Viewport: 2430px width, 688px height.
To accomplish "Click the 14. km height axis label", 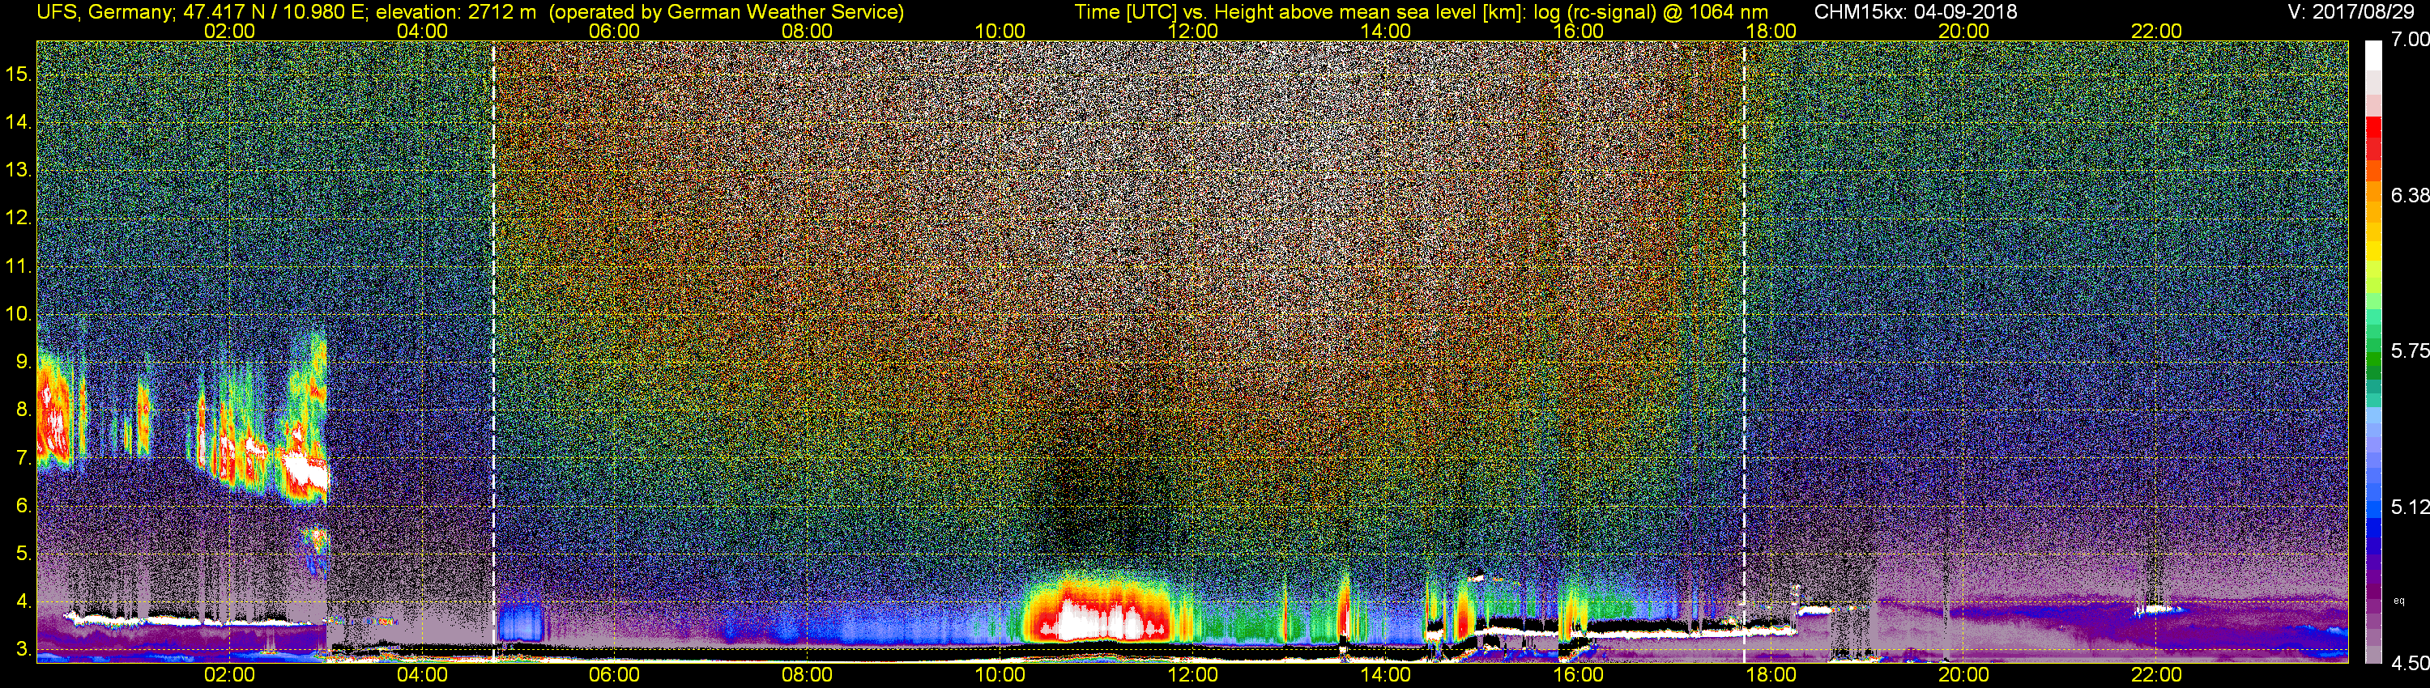I will (19, 121).
